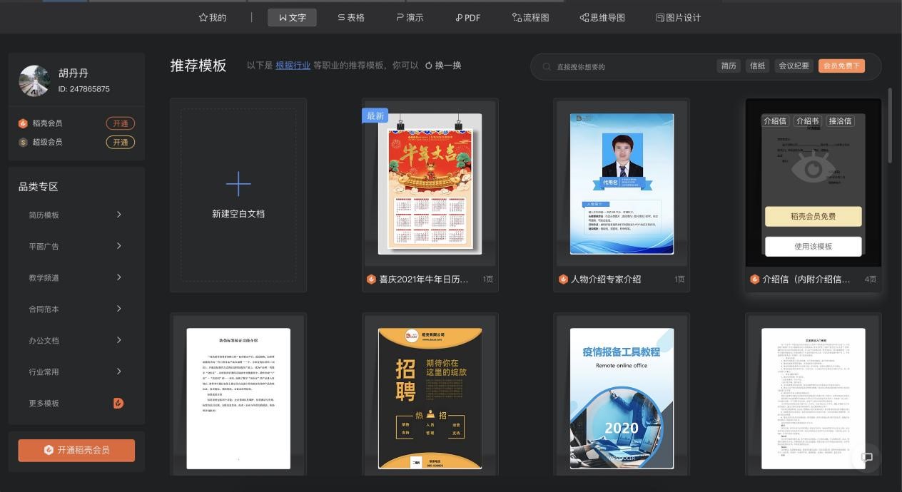Image resolution: width=902 pixels, height=492 pixels.
Task: Open the customer service chat icon
Action: [x=866, y=458]
